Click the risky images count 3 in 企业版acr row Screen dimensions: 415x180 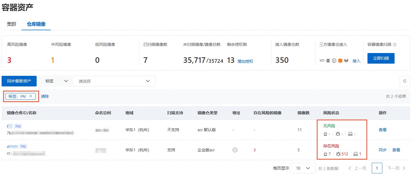tap(255, 150)
